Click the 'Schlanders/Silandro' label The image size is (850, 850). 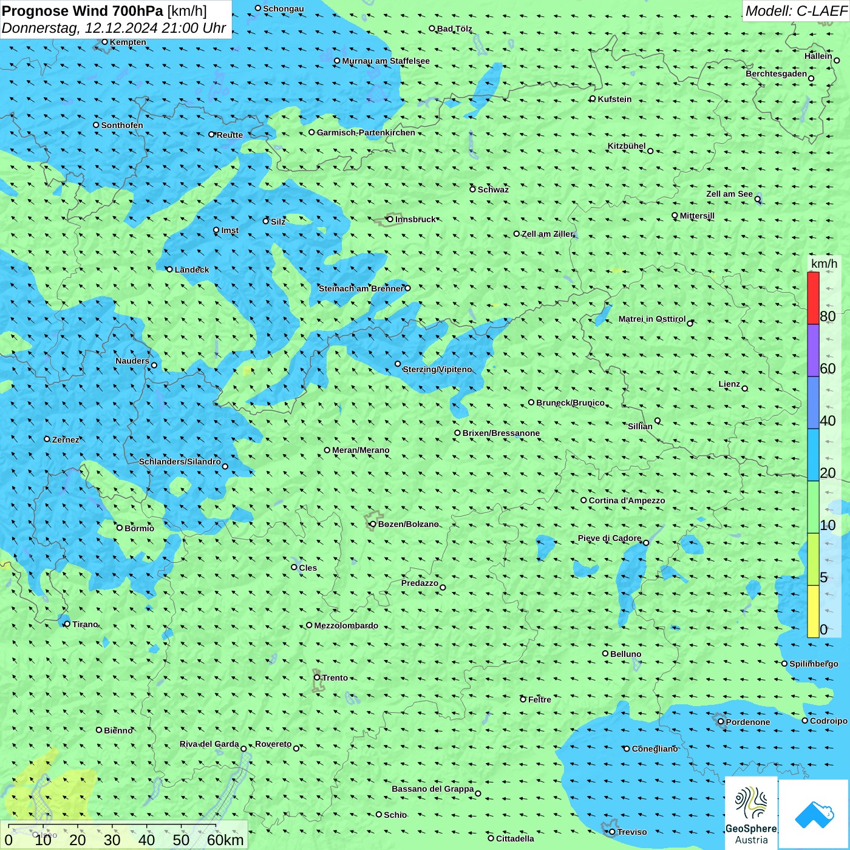pos(180,462)
